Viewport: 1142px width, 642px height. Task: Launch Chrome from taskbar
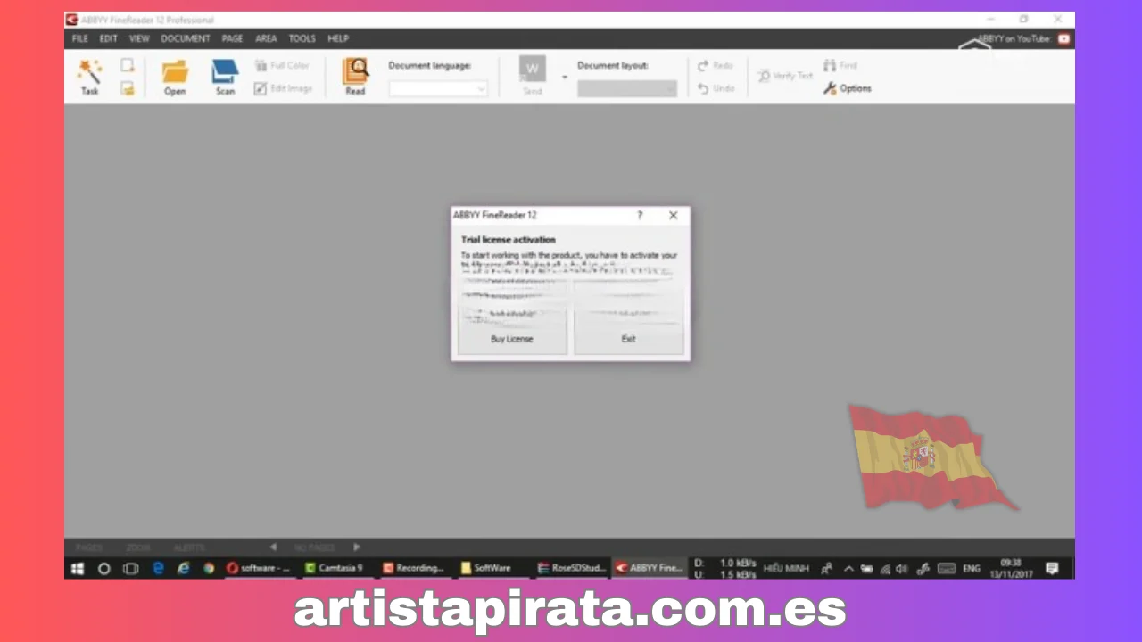pos(210,568)
